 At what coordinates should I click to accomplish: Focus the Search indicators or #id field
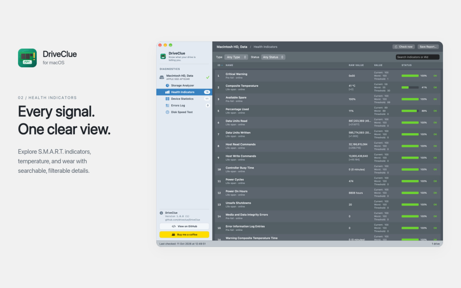(x=418, y=57)
